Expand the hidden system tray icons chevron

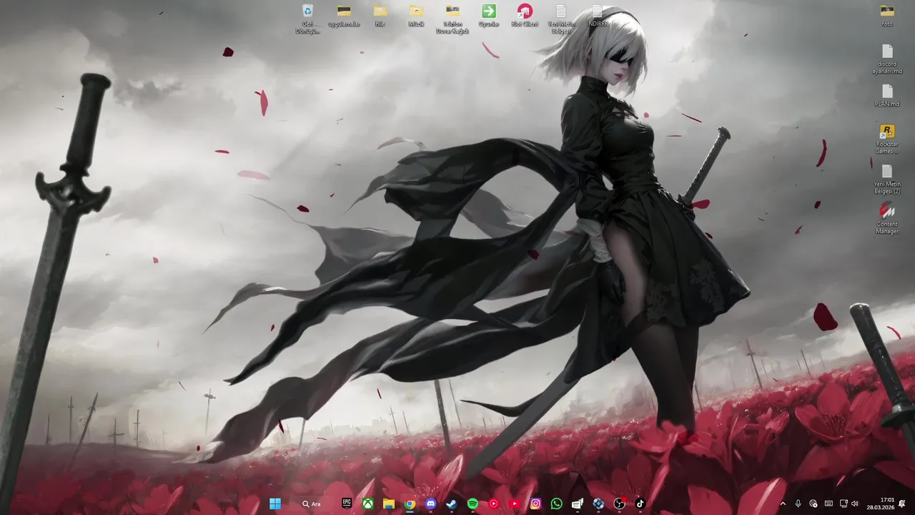pyautogui.click(x=783, y=504)
